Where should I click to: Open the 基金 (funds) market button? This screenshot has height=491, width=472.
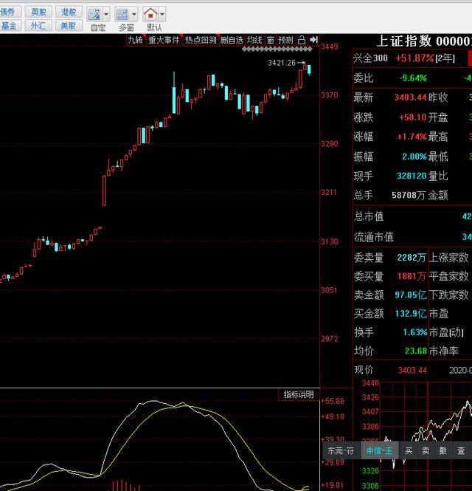[10, 25]
